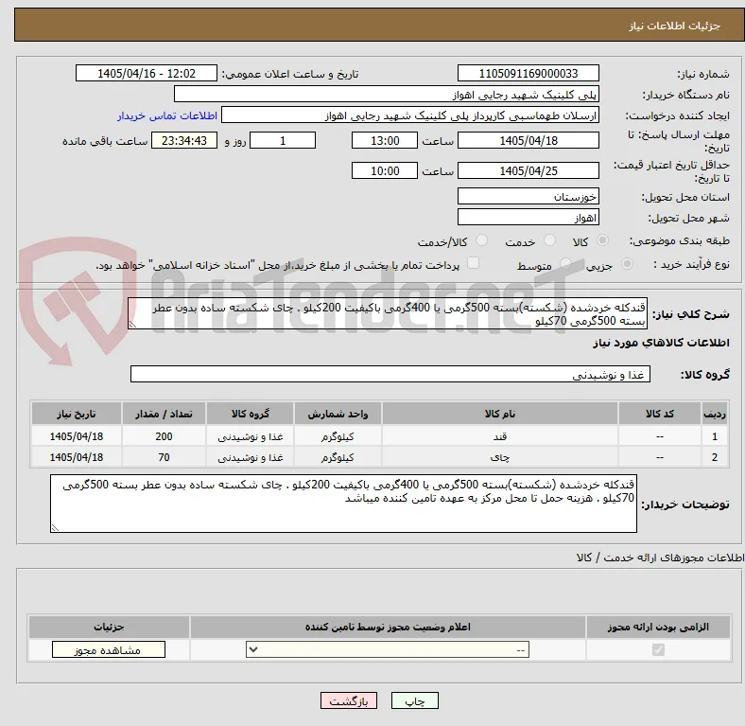Click the شماره نیاز field 1105091169000033
745x726 pixels.
[x=528, y=73]
